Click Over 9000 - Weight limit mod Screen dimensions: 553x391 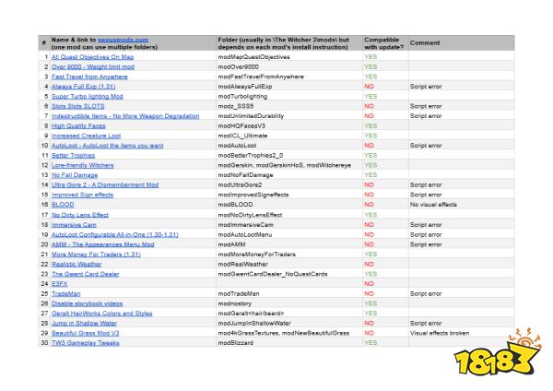(x=94, y=67)
